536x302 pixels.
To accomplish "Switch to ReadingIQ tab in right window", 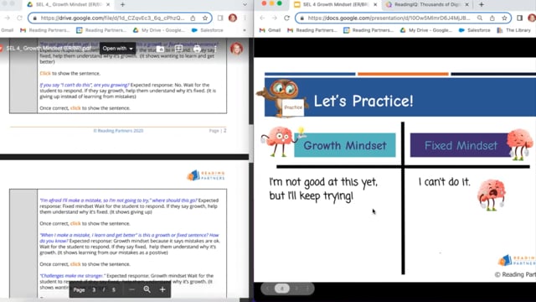I will click(426, 5).
